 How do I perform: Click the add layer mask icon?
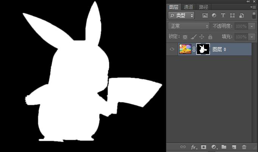[x=204, y=147]
